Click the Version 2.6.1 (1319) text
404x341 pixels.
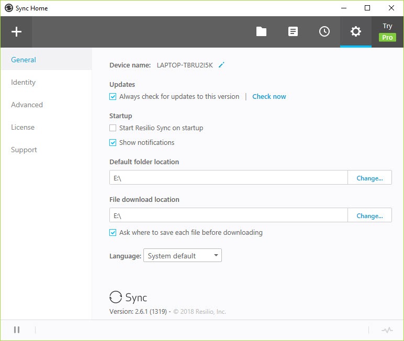[138, 312]
